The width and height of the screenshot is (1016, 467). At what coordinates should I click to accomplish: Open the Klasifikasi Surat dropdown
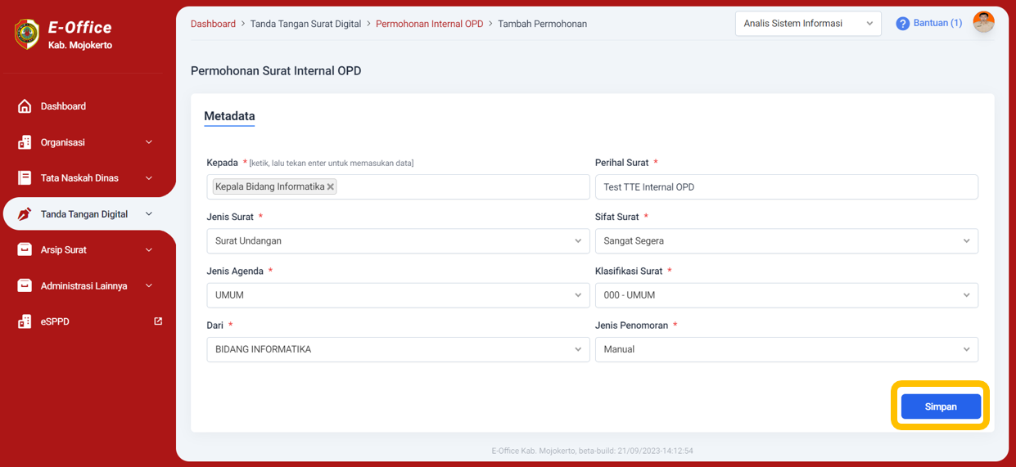[786, 295]
